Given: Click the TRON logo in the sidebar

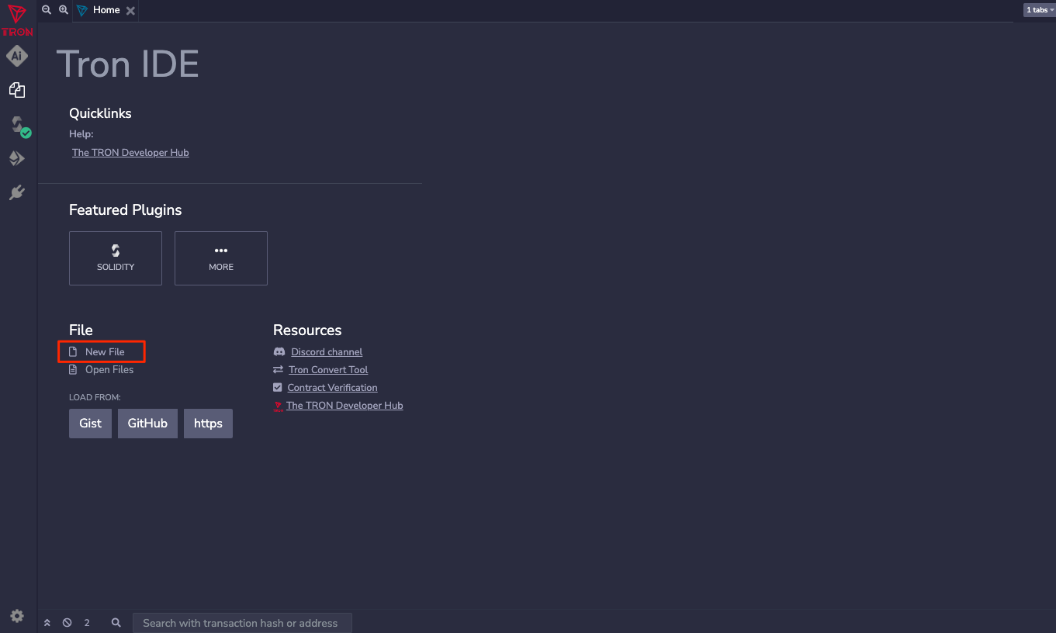Looking at the screenshot, I should click(x=17, y=21).
